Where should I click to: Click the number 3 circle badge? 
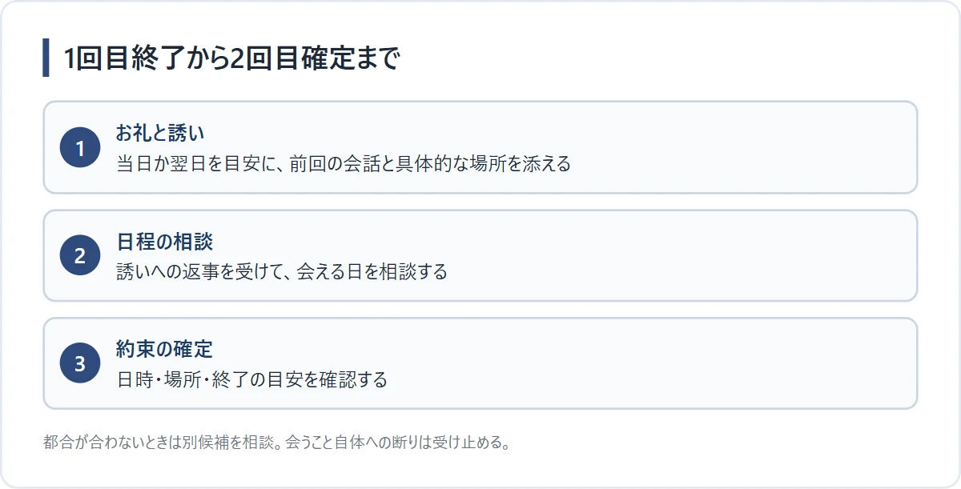[79, 363]
